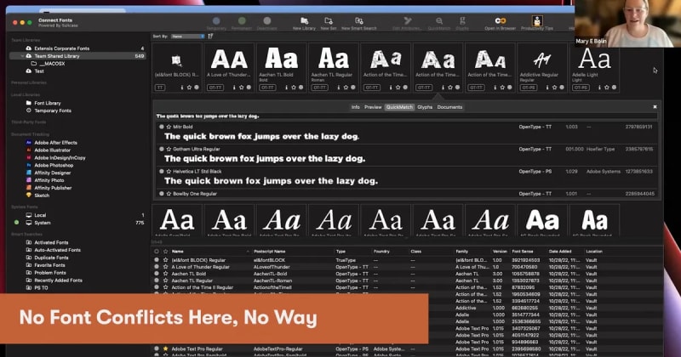Toggle activation dot beside System fonts
Viewport: 681px width, 357px height.
tap(16, 223)
